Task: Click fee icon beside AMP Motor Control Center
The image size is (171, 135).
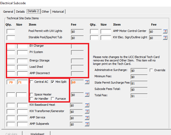Action: [165, 31]
